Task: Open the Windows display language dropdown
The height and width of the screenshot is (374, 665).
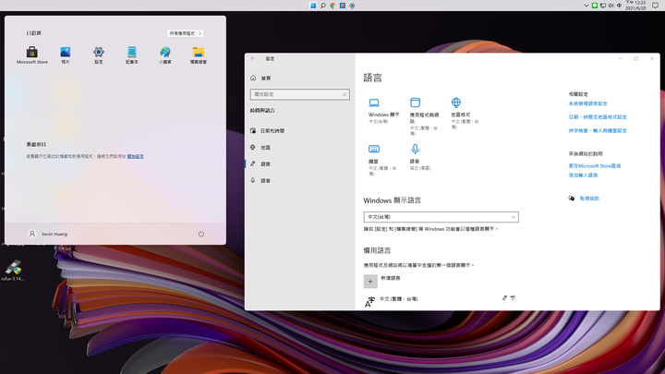Action: [x=441, y=217]
